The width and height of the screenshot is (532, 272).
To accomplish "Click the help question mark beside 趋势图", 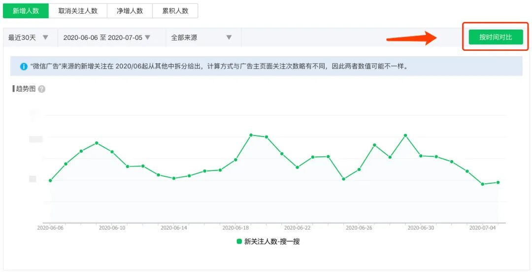I will click(x=42, y=89).
